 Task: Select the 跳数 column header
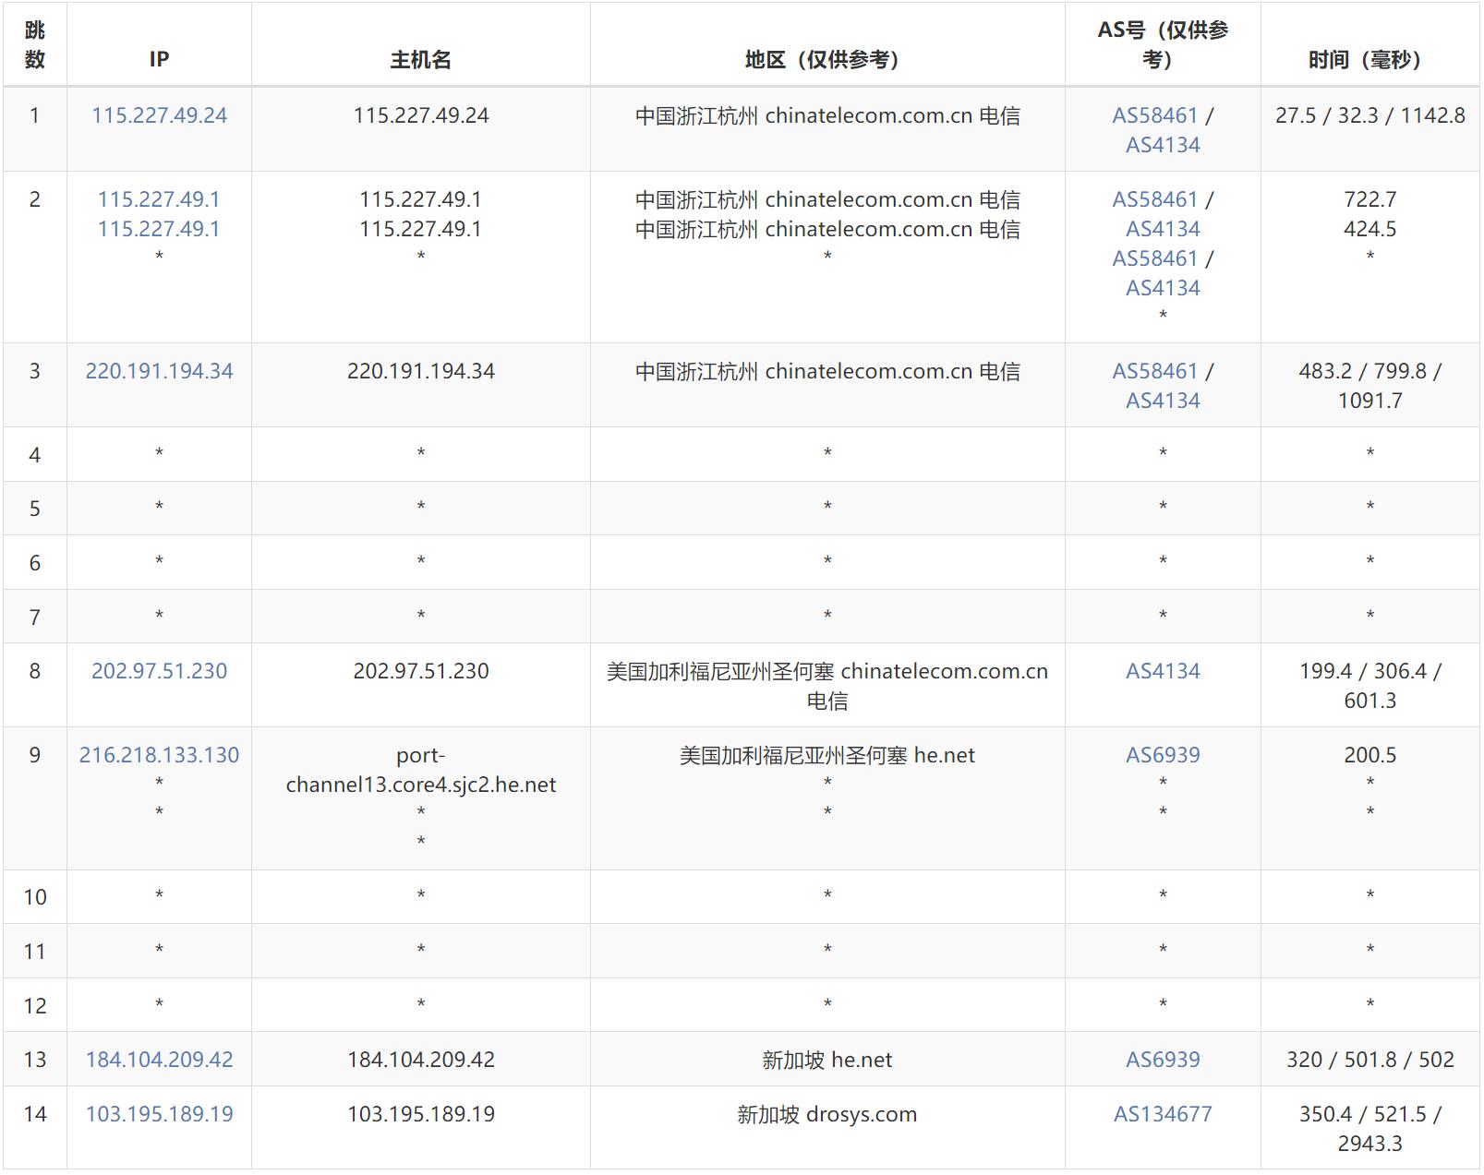pyautogui.click(x=34, y=44)
